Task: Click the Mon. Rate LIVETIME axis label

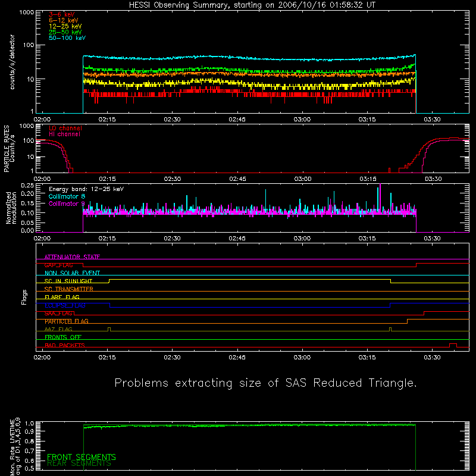Action: [15, 447]
